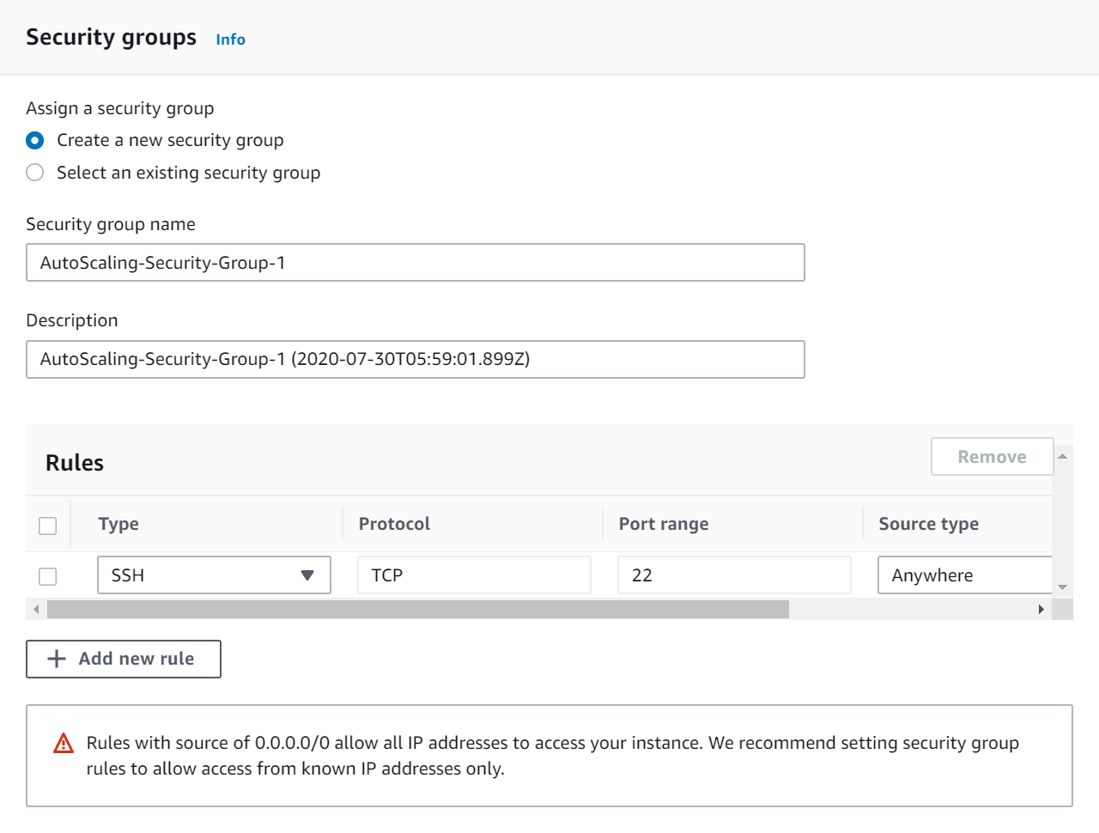
Task: Click the vertical scrollbar down arrow
Action: (1062, 587)
